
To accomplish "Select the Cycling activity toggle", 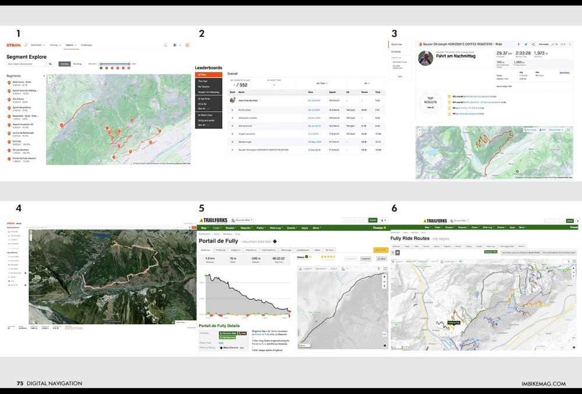I will click(65, 64).
